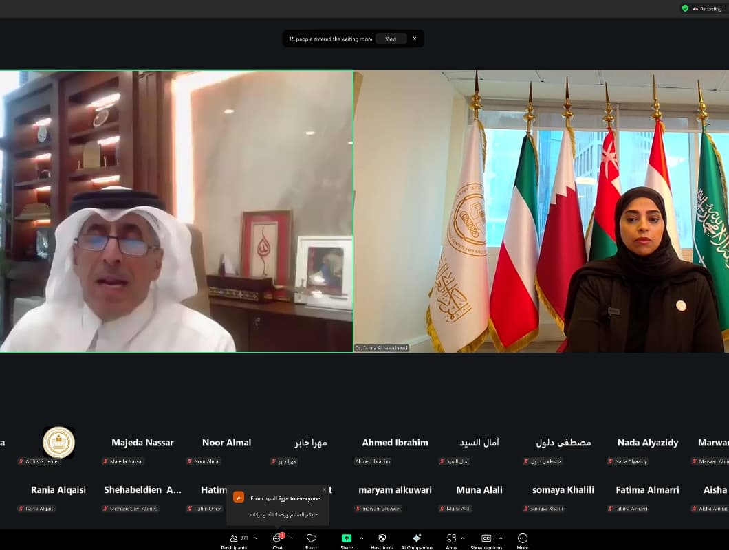Open Host tools shield icon
The width and height of the screenshot is (729, 550).
click(x=382, y=538)
